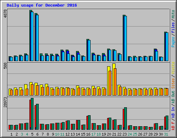
Task: Click the kB out bar for day 16
Action: coord(89,122)
